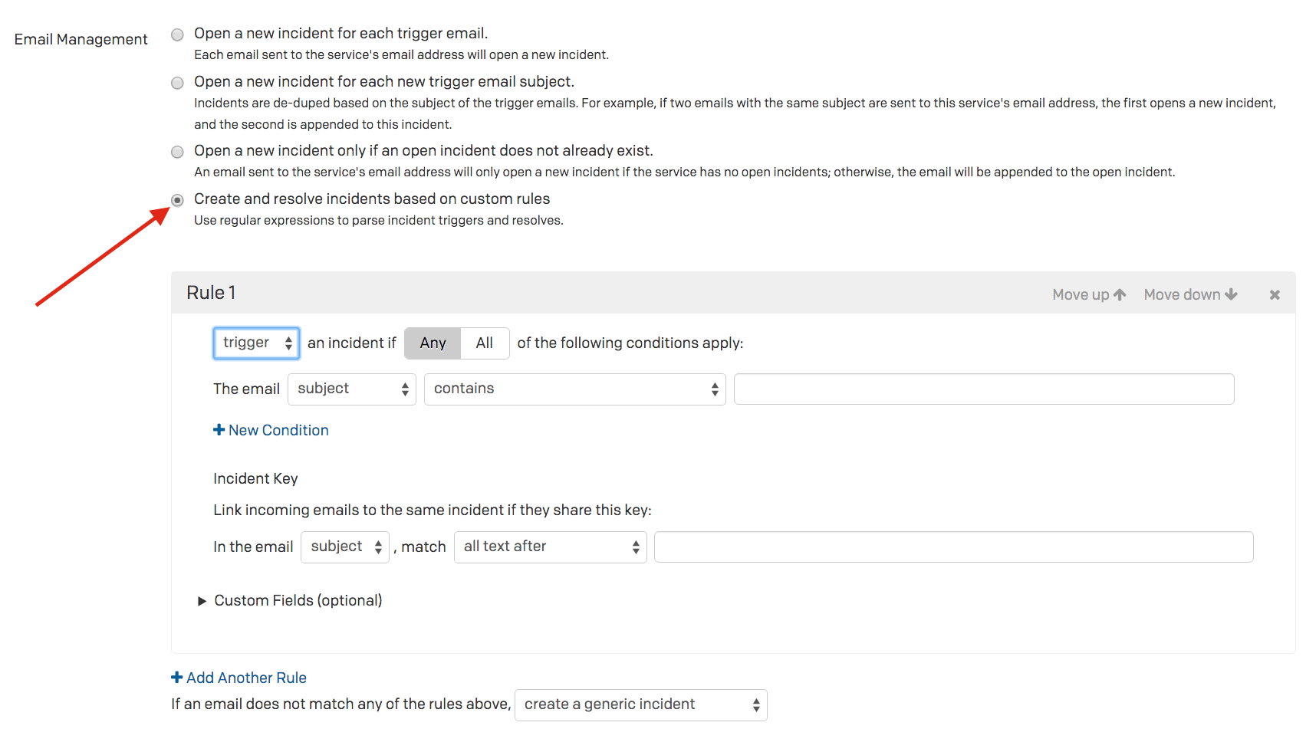Screen dimensions: 1306x742
Task: Click the plus icon beside Add Another Rule
Action: 176,678
